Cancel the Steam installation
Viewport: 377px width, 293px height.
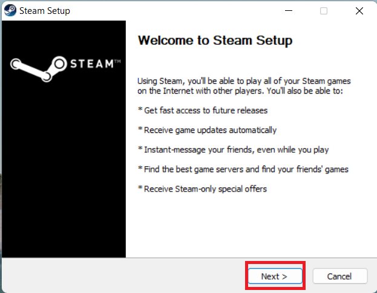point(339,276)
